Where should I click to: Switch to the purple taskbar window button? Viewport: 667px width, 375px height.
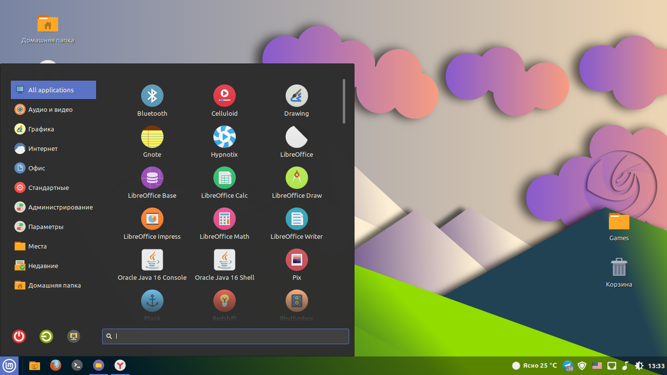(99, 365)
